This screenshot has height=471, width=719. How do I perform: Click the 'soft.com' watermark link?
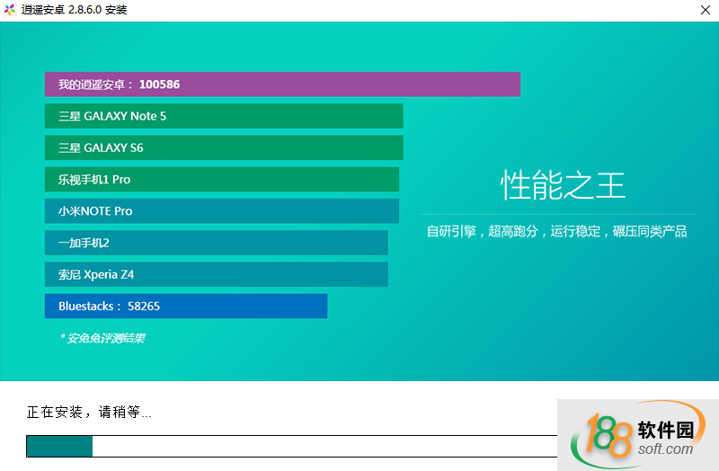(x=666, y=449)
